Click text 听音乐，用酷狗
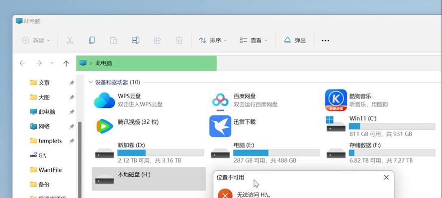The height and width of the screenshot is (198, 442). tap(368, 104)
